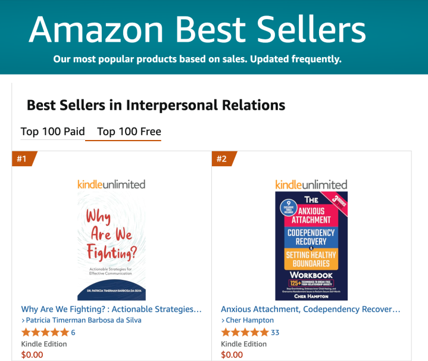Open the Anxious Attachment Workbook cover image
Screen dimensions: 428x361
[311, 246]
